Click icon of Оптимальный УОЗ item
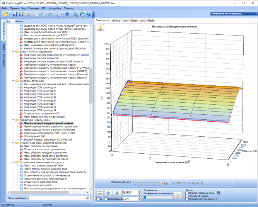Image resolution: width=258 pixels, height=207 pixels. coord(21,136)
